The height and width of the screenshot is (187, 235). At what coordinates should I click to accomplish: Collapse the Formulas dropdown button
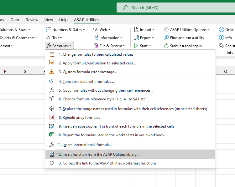click(59, 46)
